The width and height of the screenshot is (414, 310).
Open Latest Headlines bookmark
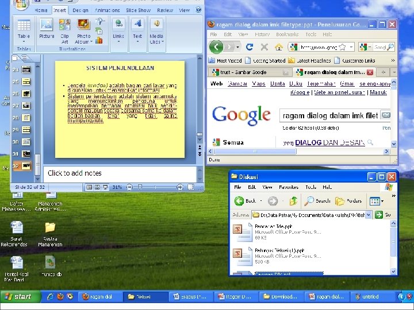[x=309, y=61]
